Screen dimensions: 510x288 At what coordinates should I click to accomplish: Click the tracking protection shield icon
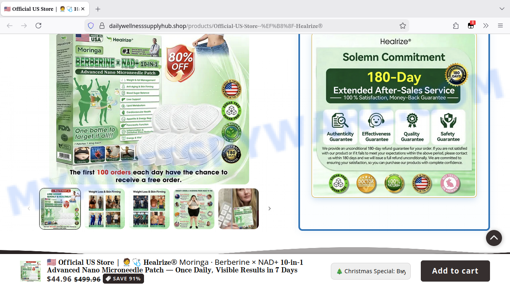point(91,26)
